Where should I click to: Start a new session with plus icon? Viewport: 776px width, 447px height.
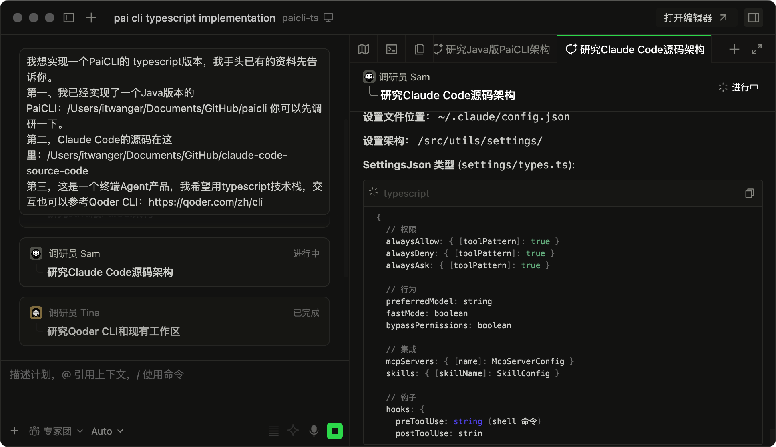tap(91, 18)
